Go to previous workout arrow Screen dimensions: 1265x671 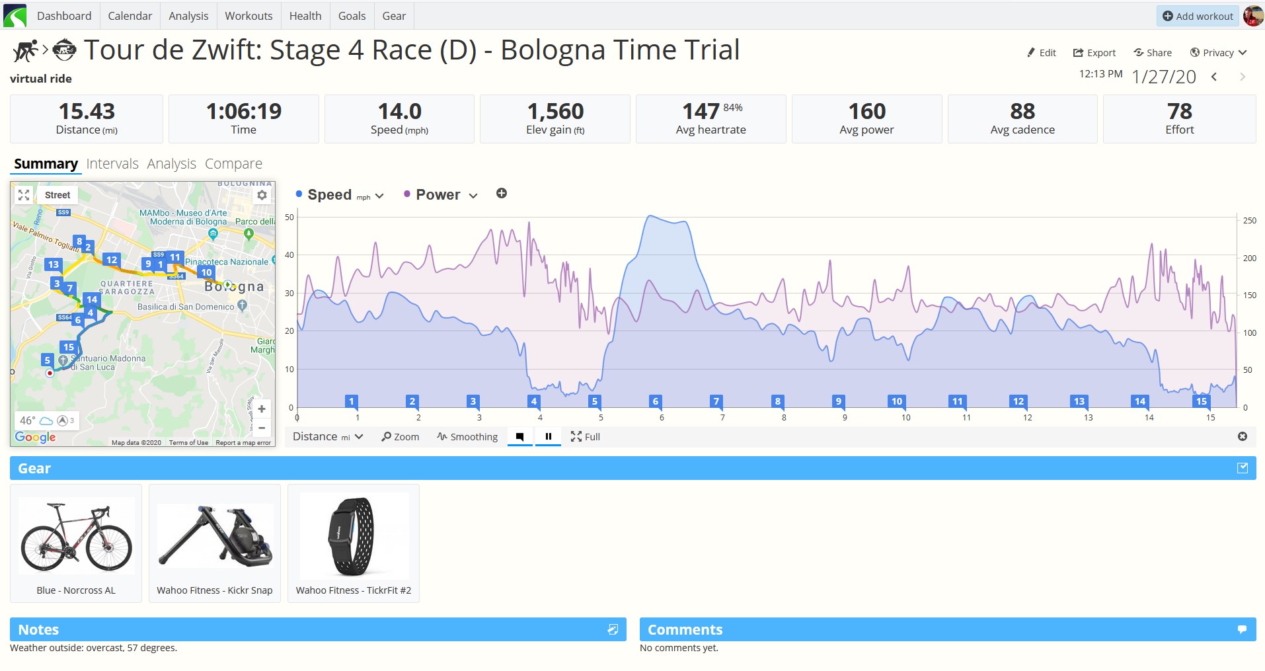(1214, 77)
